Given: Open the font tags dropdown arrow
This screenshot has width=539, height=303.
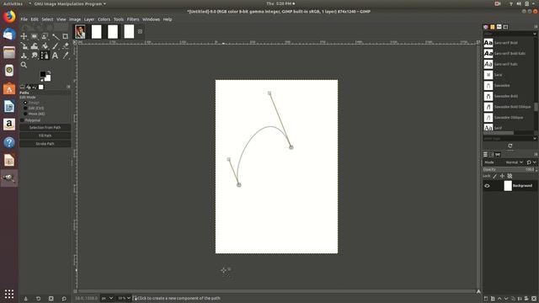Looking at the screenshot, I should tap(535, 138).
